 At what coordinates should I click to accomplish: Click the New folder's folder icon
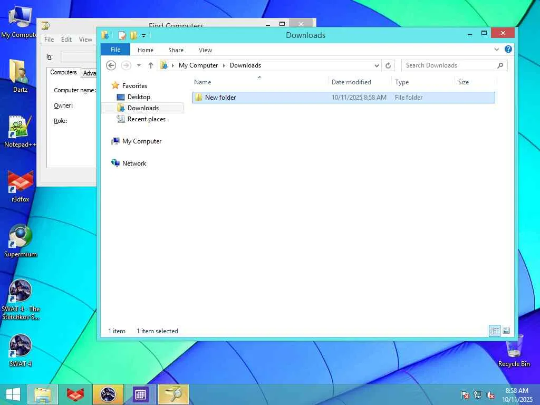tap(199, 98)
